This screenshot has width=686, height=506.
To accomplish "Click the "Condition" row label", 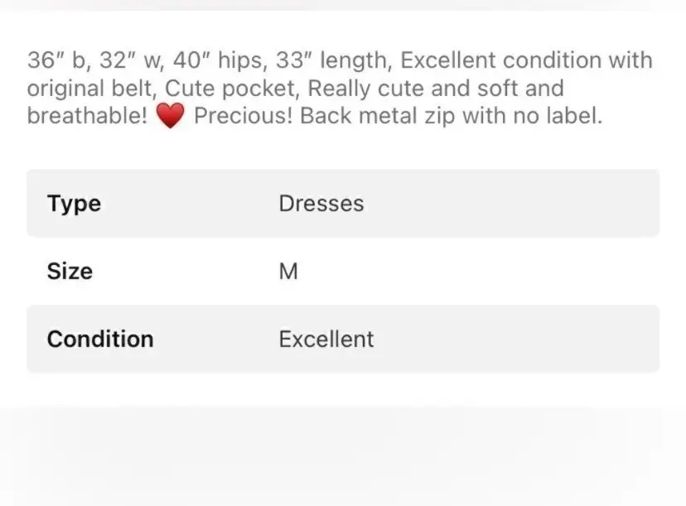I will pyautogui.click(x=100, y=339).
